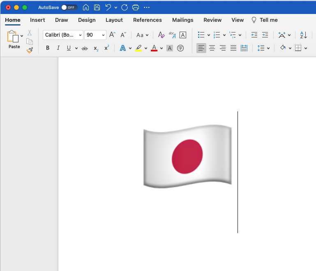This screenshot has height=271, width=316.
Task: Toggle Bold formatting
Action: (x=48, y=48)
